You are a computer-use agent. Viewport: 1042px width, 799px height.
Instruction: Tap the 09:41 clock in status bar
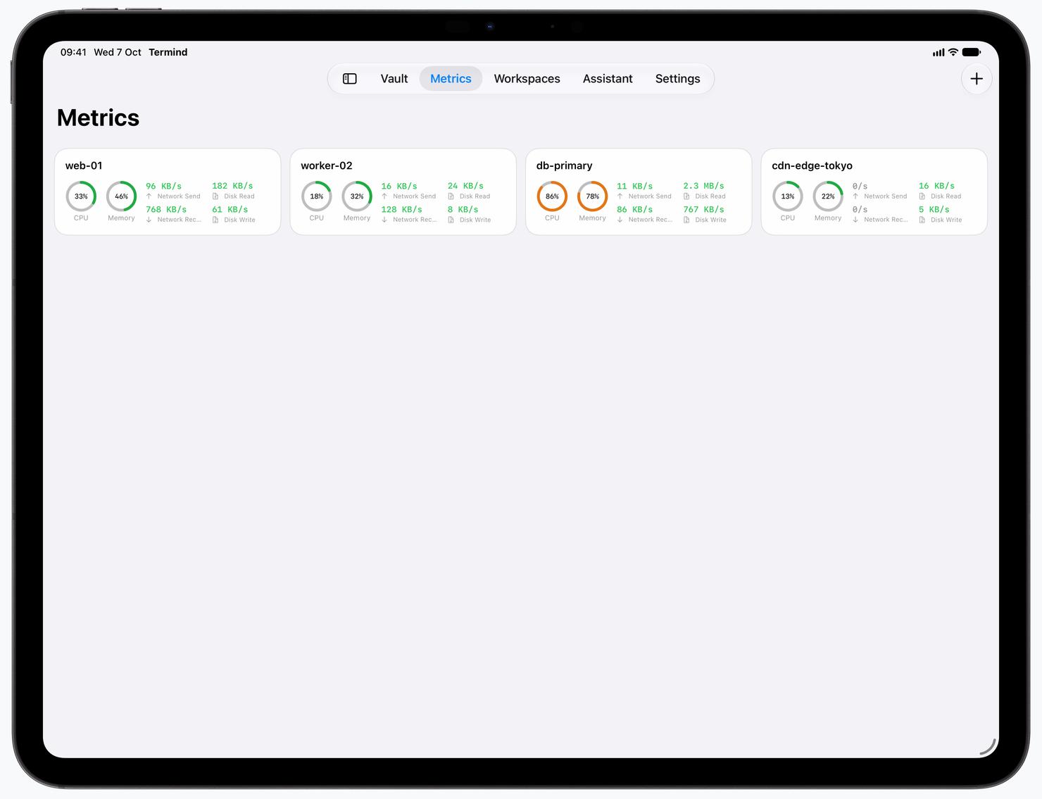tap(73, 52)
